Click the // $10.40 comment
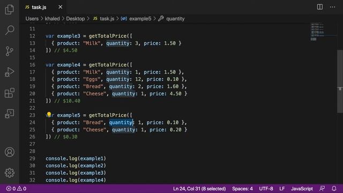Image resolution: width=343 pixels, height=193 pixels. point(67,101)
